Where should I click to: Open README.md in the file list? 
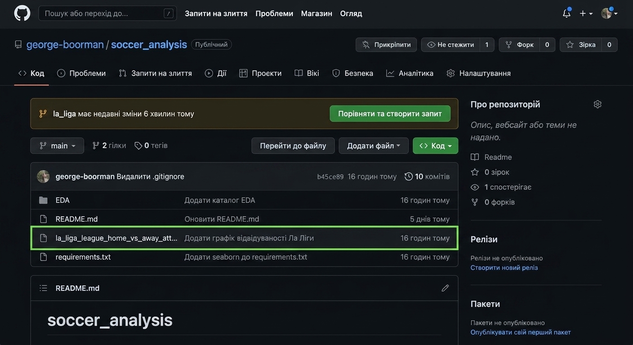(76, 219)
